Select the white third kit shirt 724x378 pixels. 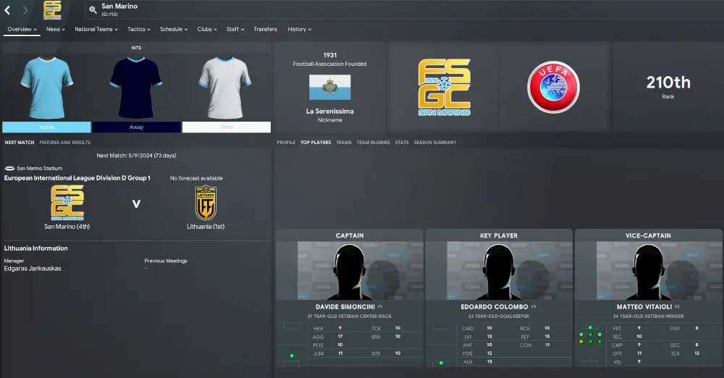(x=225, y=87)
